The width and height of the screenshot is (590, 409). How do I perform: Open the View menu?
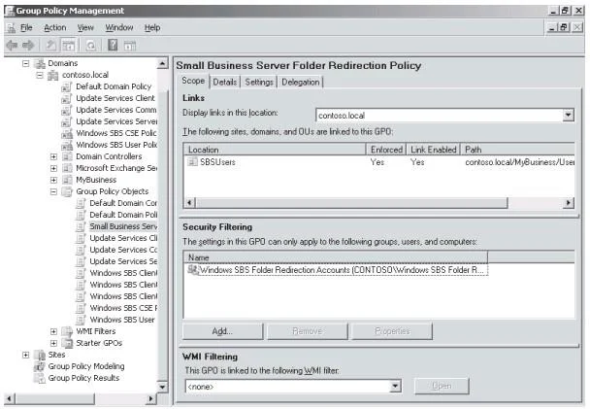click(85, 27)
